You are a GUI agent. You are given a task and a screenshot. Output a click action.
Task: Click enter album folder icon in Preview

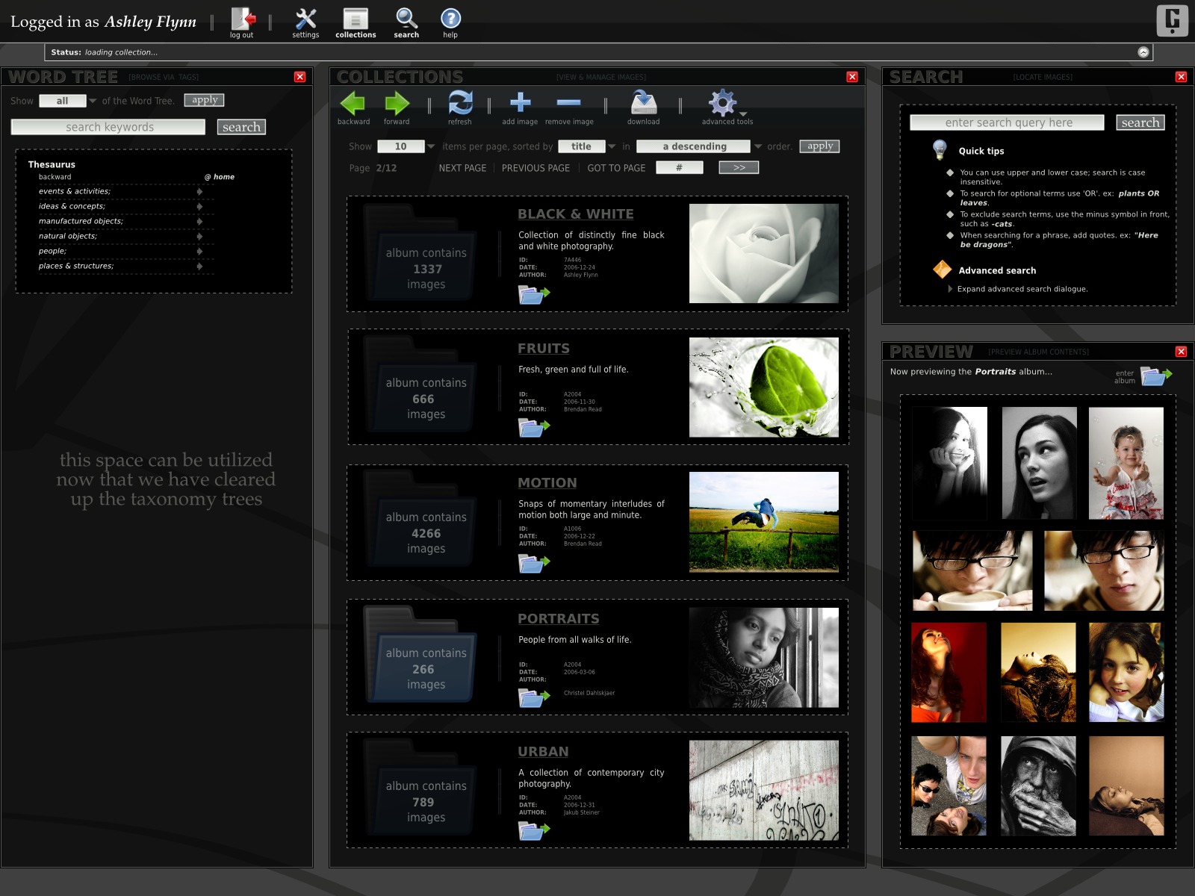pyautogui.click(x=1155, y=376)
